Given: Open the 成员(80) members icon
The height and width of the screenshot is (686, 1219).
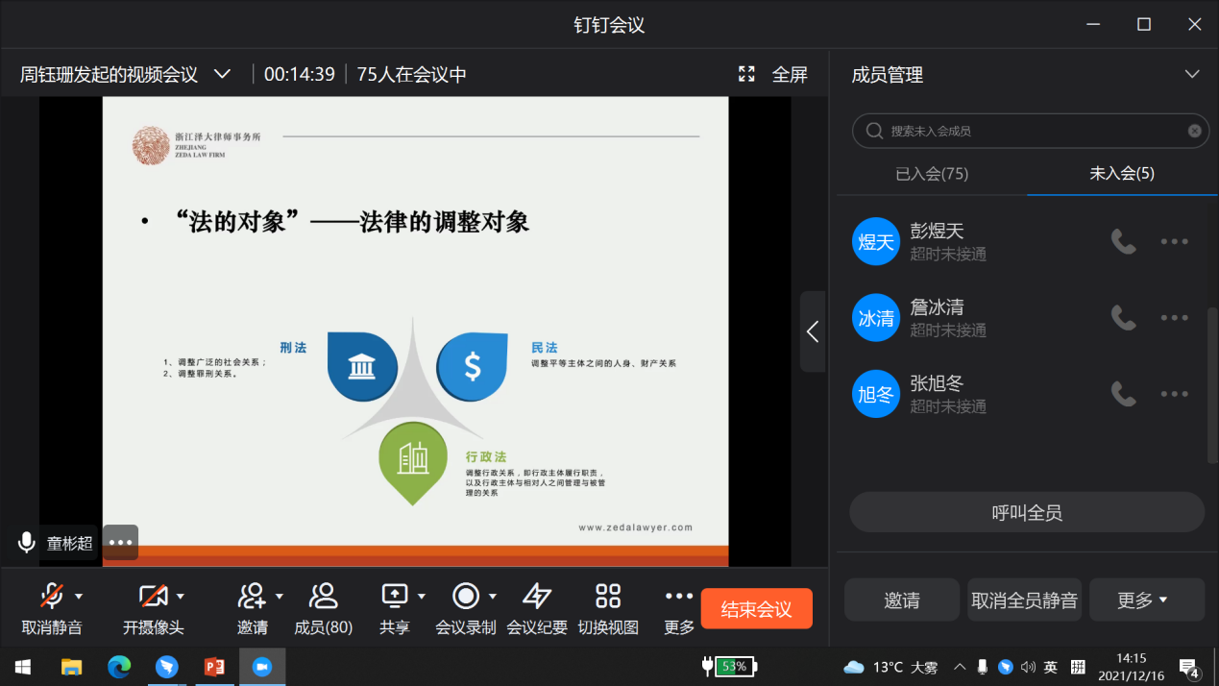Looking at the screenshot, I should (324, 597).
